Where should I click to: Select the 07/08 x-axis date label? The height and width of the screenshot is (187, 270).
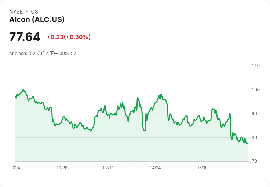(x=202, y=168)
